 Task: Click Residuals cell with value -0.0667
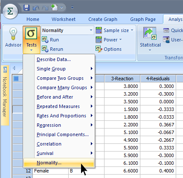(x=158, y=132)
